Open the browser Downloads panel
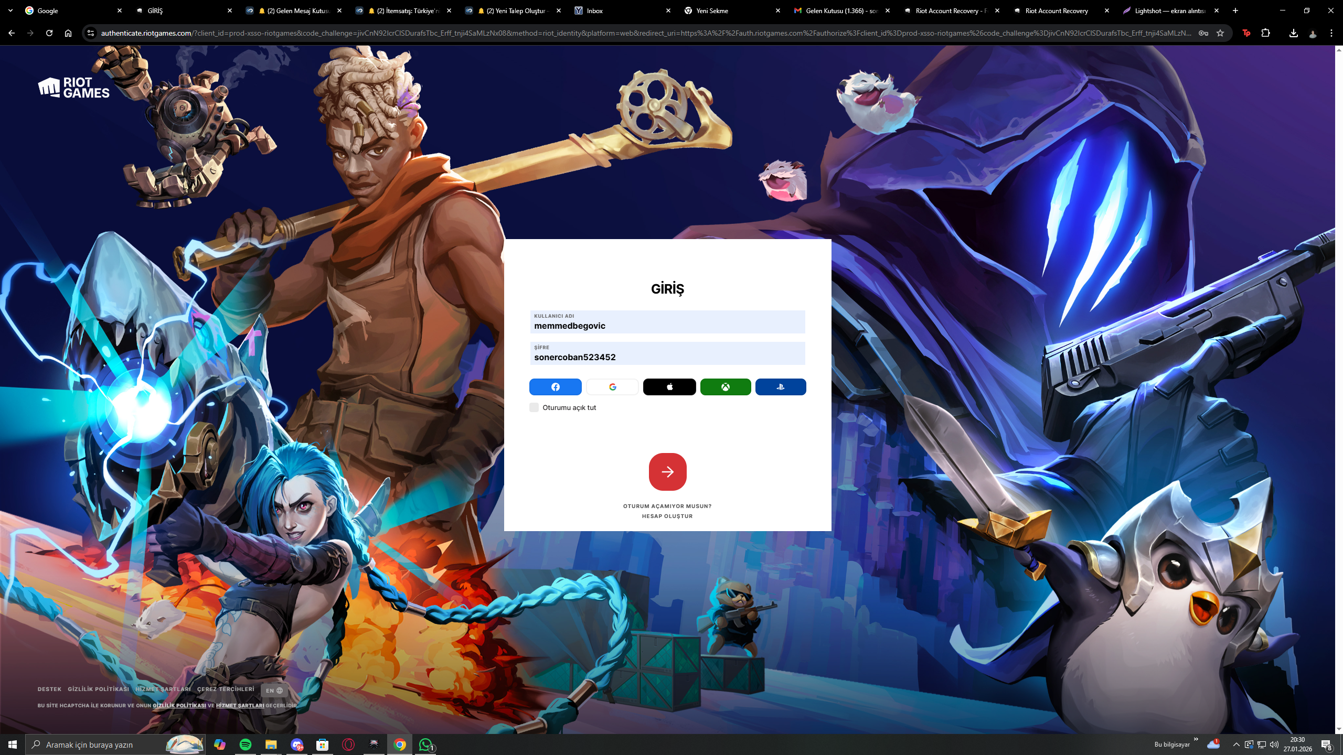Image resolution: width=1343 pixels, height=755 pixels. click(x=1294, y=33)
